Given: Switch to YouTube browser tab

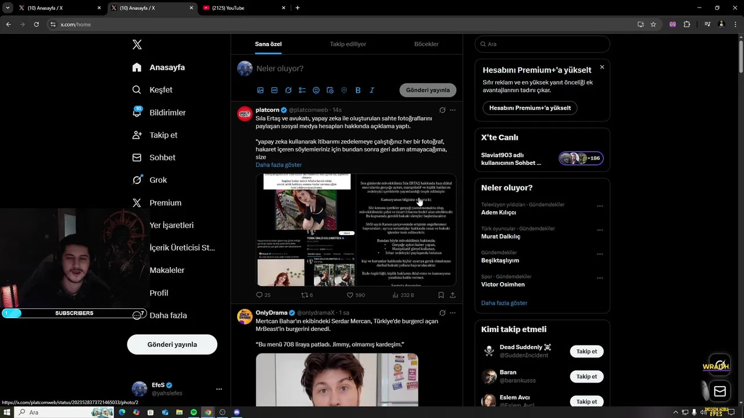Looking at the screenshot, I should [245, 8].
